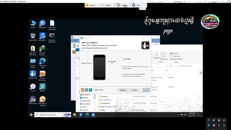Open UltraViewer desktop shortcut
Screen dimensions: 231x130
tap(43, 24)
